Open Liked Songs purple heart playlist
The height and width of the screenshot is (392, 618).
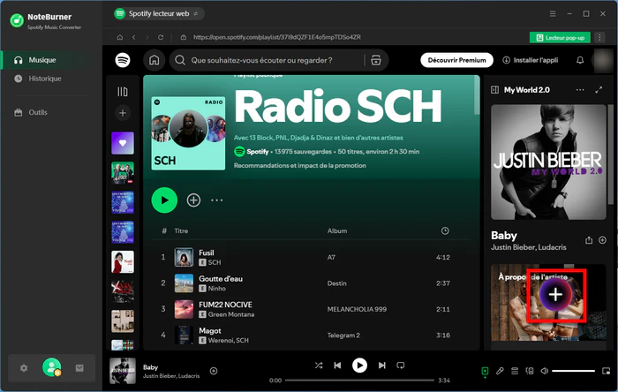[x=123, y=143]
